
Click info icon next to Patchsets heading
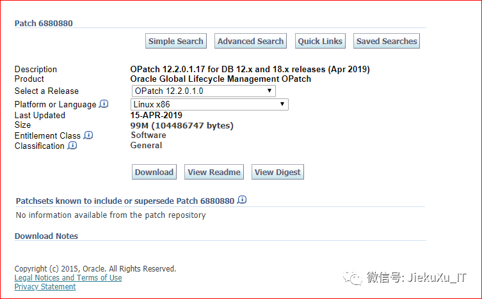click(x=242, y=200)
